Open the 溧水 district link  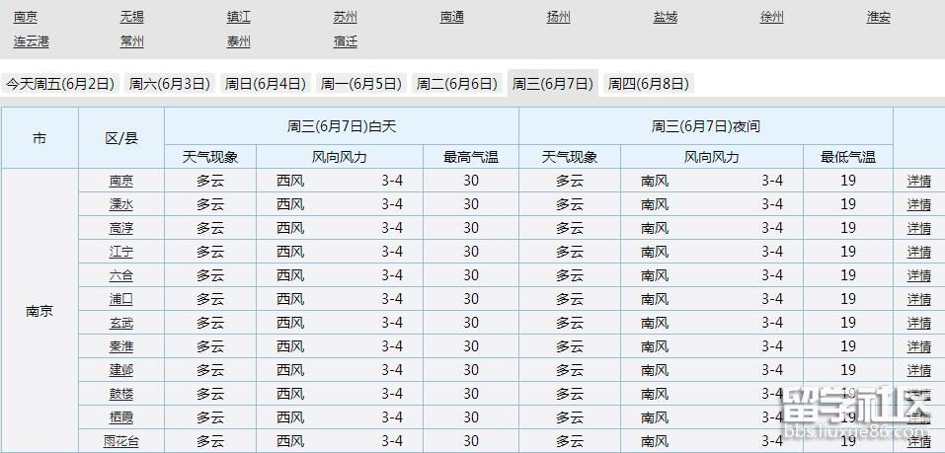coord(121,204)
